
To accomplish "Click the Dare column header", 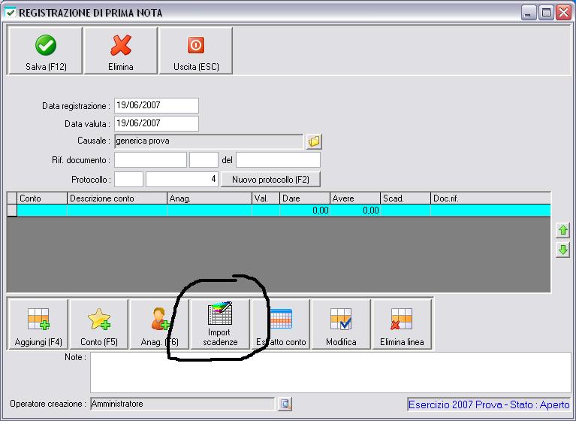I will pos(305,198).
